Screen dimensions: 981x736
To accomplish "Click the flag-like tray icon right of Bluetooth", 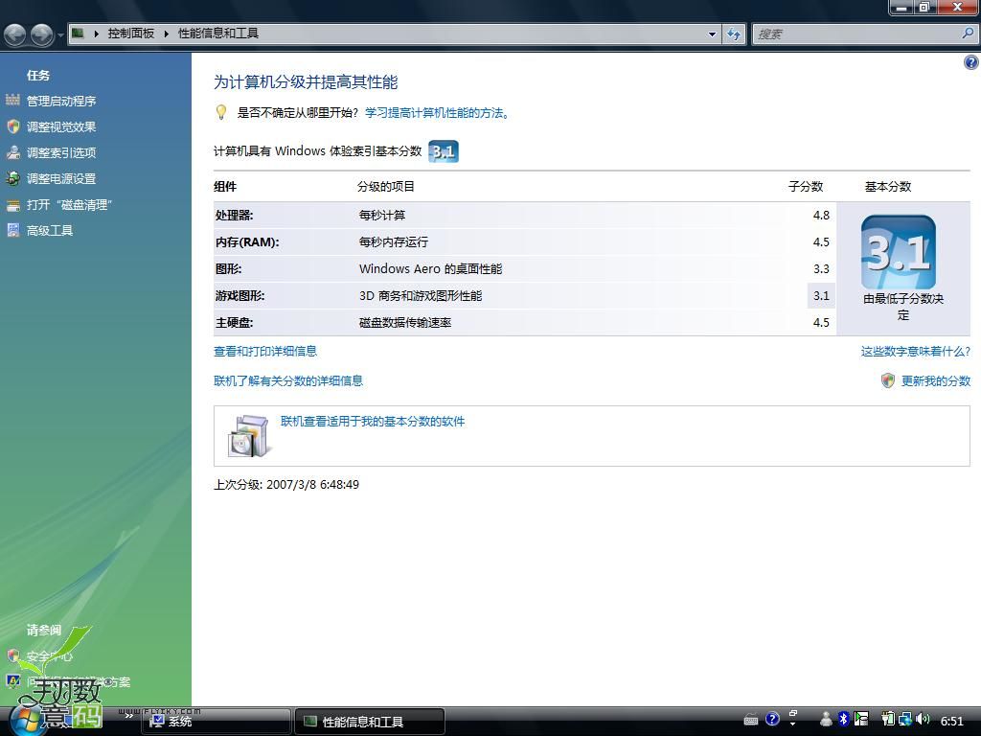I will tap(861, 719).
